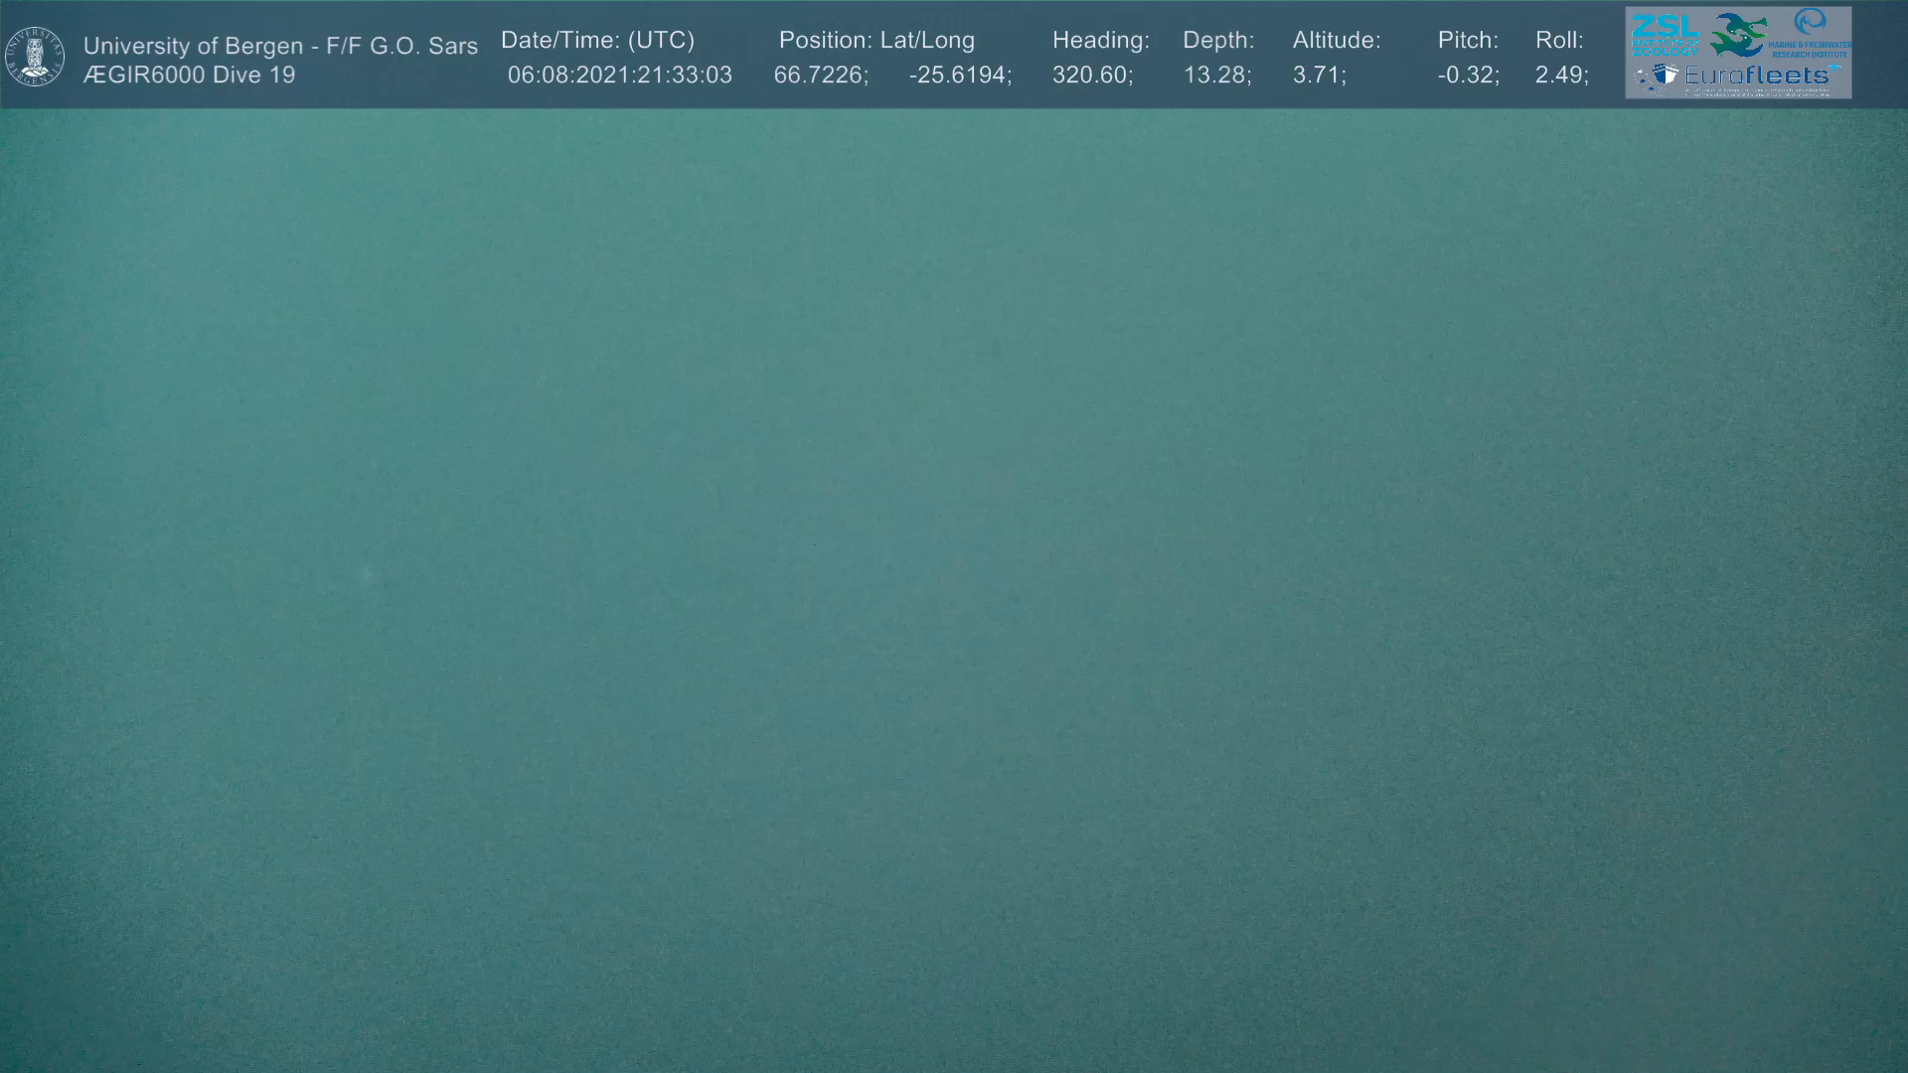Click the timestamp value 06:08:2021:21:33:03

(619, 76)
